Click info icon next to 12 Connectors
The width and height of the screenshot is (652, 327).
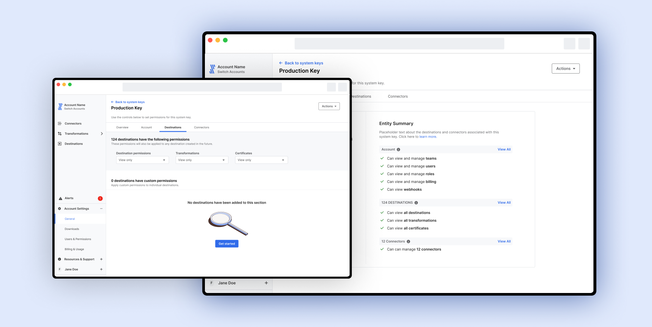(408, 242)
